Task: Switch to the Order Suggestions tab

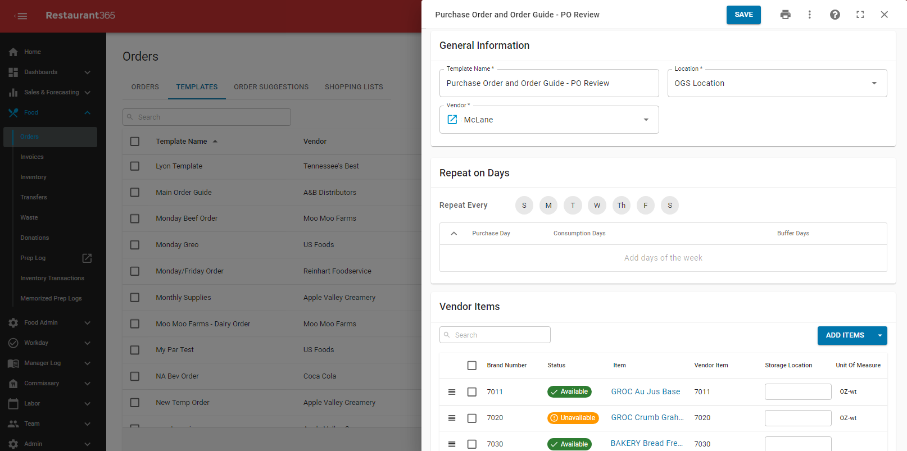Action: coord(271,87)
